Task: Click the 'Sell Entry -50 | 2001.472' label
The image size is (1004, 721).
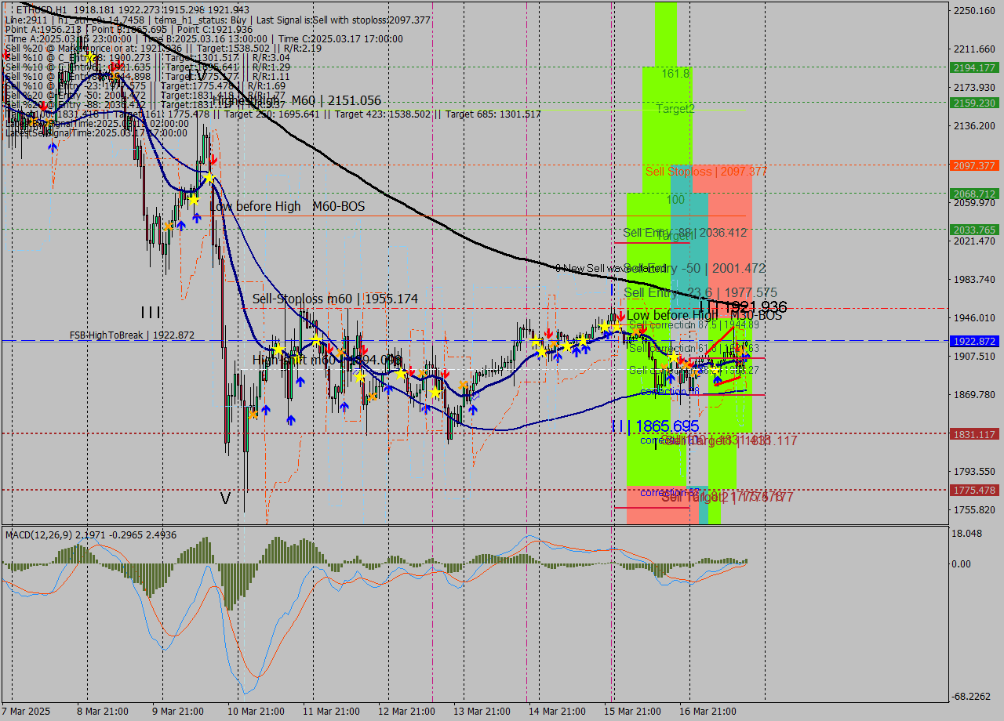Action: pyautogui.click(x=694, y=269)
